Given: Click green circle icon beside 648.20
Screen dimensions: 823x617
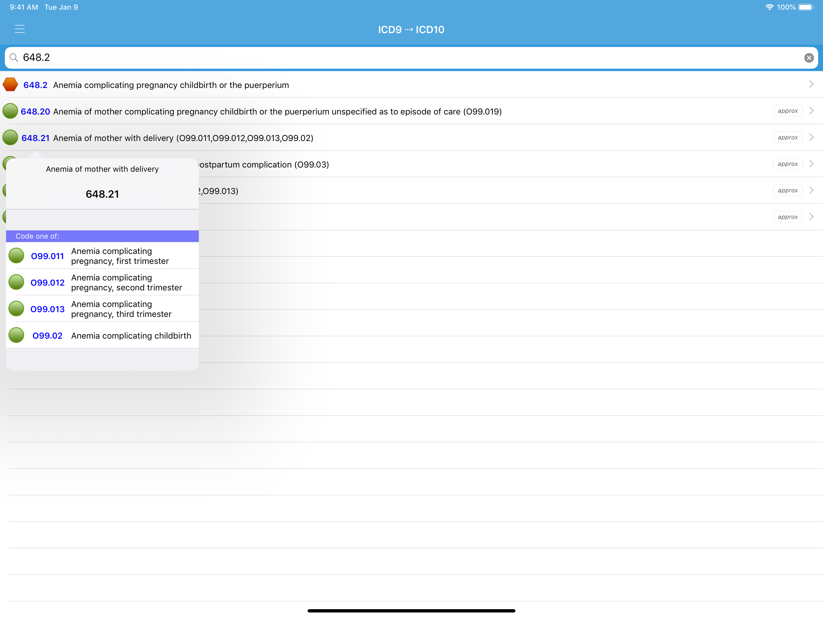Looking at the screenshot, I should click(x=10, y=111).
